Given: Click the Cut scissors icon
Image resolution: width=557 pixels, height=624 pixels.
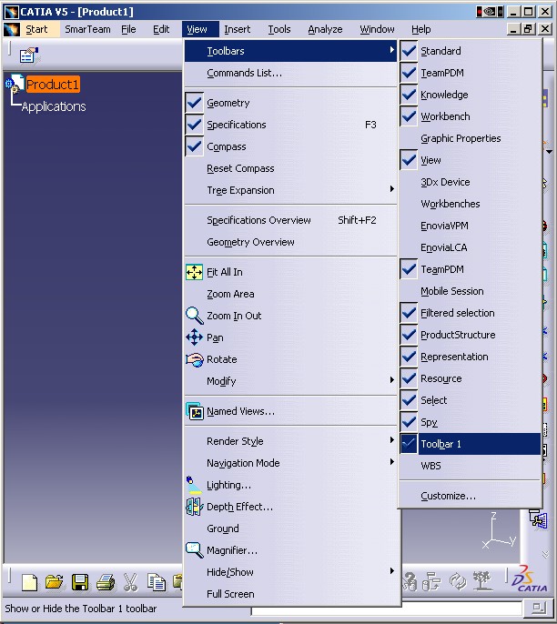Looking at the screenshot, I should pyautogui.click(x=130, y=582).
